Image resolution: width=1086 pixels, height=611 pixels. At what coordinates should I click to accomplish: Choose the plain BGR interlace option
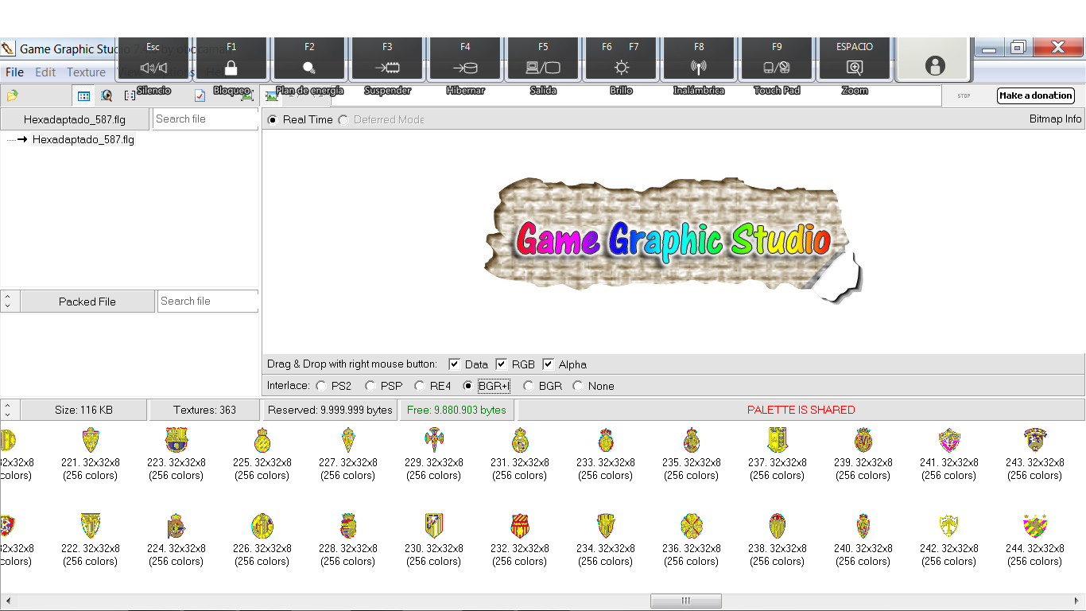click(x=529, y=386)
